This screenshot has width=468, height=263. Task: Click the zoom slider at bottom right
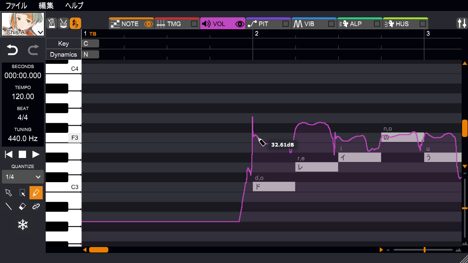(x=424, y=249)
